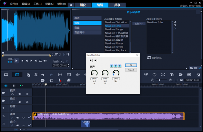
Task: Click OK in the NewBlue Echo dialog
Action: click(x=130, y=65)
